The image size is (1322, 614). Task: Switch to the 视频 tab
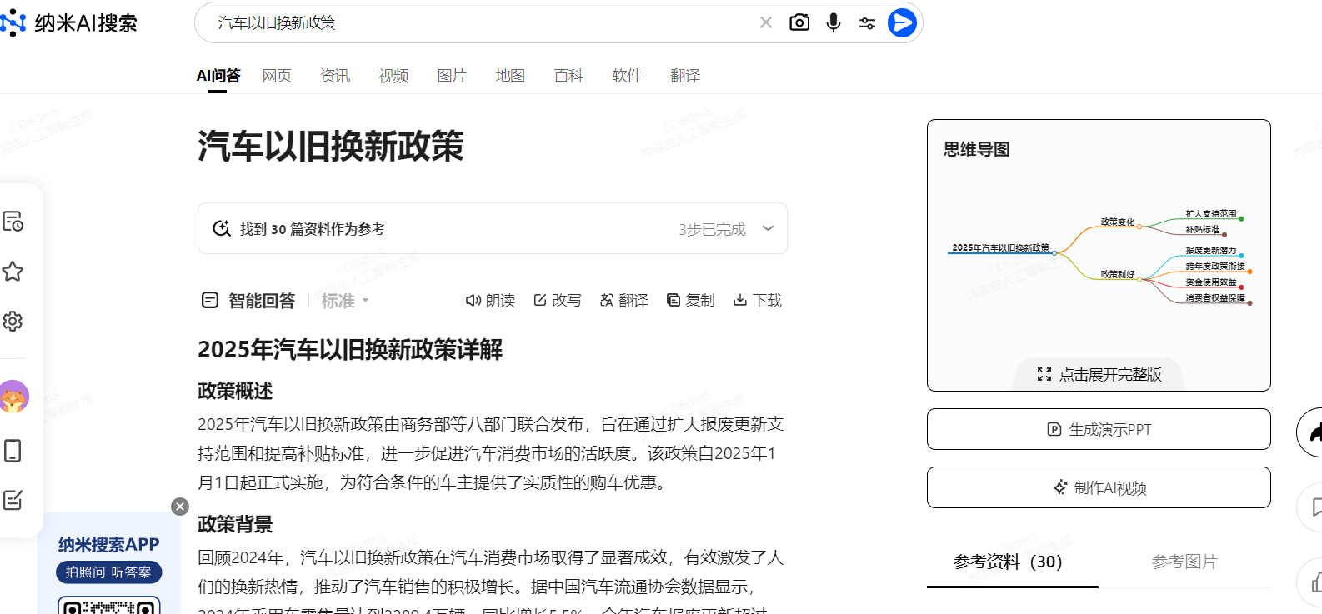[x=393, y=76]
